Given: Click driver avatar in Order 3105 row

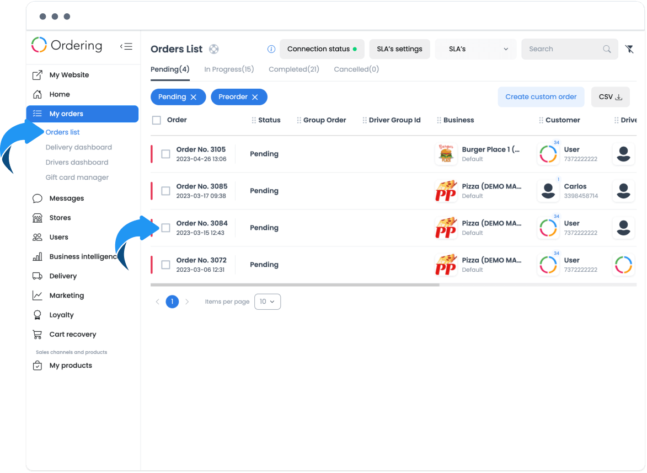Looking at the screenshot, I should (x=623, y=154).
